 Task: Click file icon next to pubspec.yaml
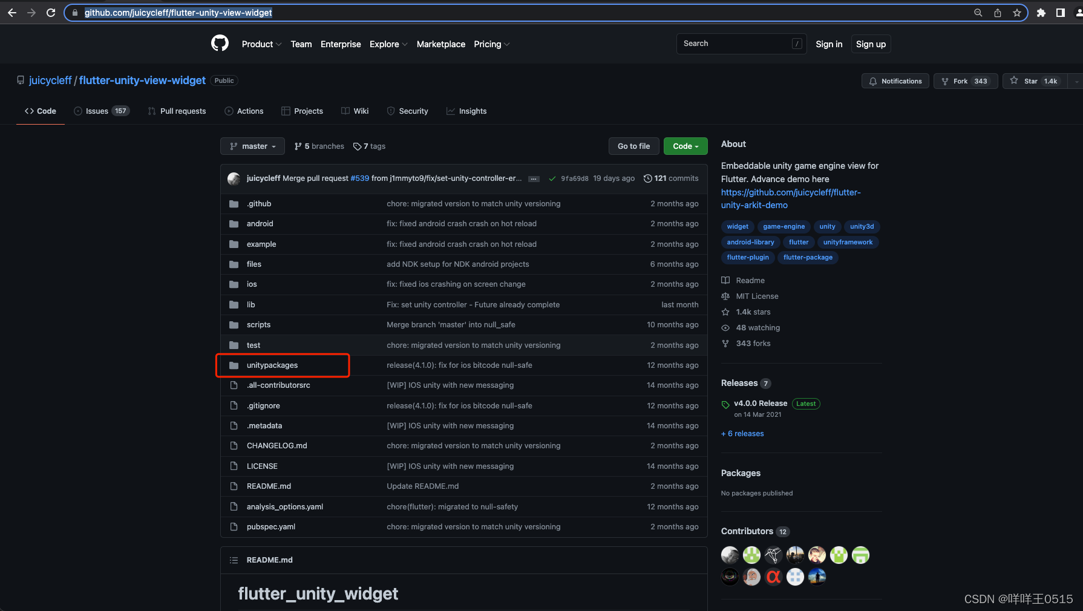(234, 527)
